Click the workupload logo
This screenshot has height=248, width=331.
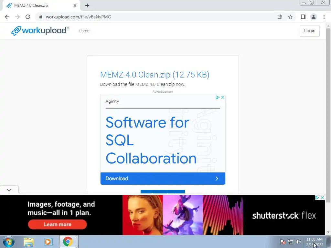[40, 31]
